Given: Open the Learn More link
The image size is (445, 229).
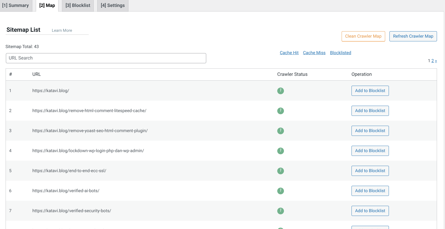Looking at the screenshot, I should click(62, 30).
